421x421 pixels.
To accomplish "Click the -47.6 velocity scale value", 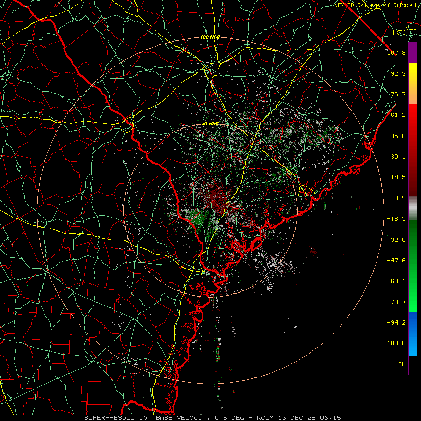I will coord(396,261).
